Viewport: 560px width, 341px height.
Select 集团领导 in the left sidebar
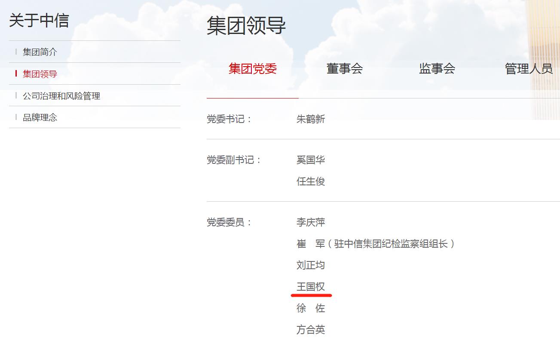pos(40,74)
